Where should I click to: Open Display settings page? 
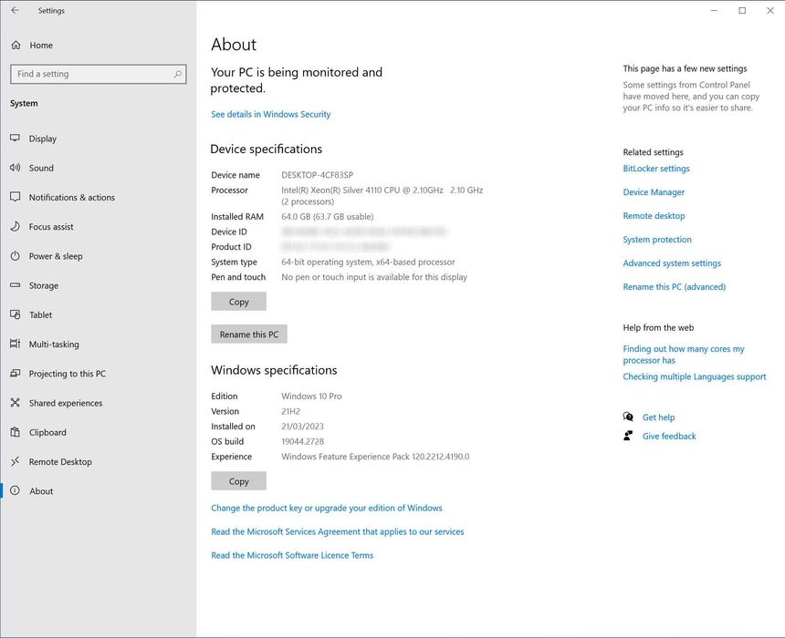tap(43, 139)
